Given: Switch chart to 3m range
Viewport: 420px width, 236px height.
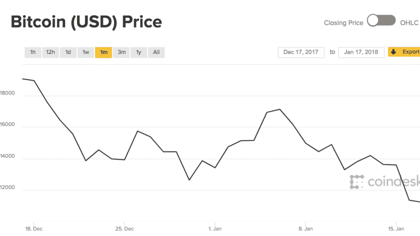Looking at the screenshot, I should [121, 52].
